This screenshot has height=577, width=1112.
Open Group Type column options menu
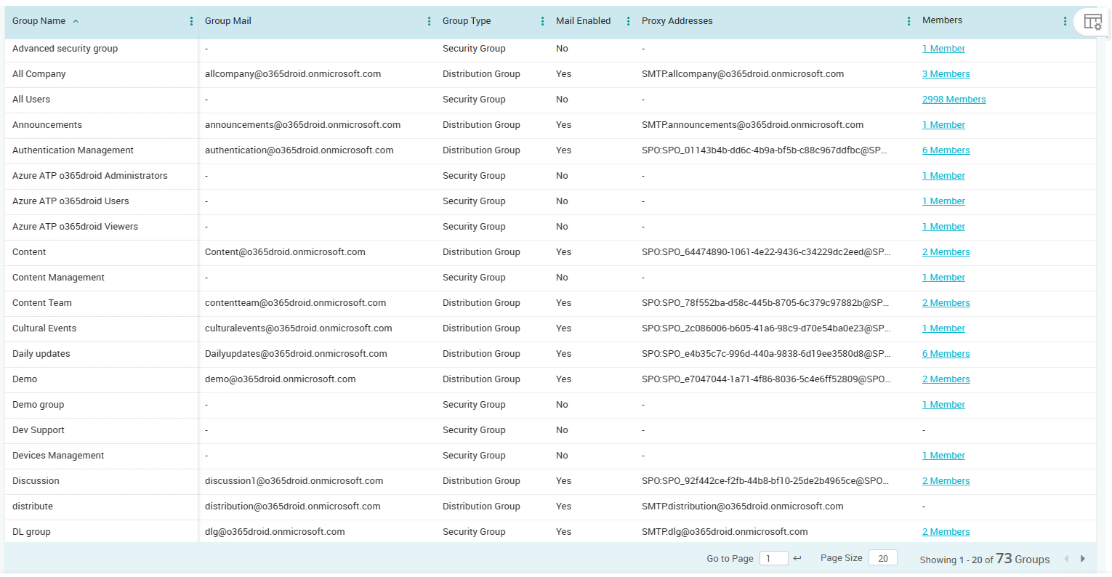542,21
